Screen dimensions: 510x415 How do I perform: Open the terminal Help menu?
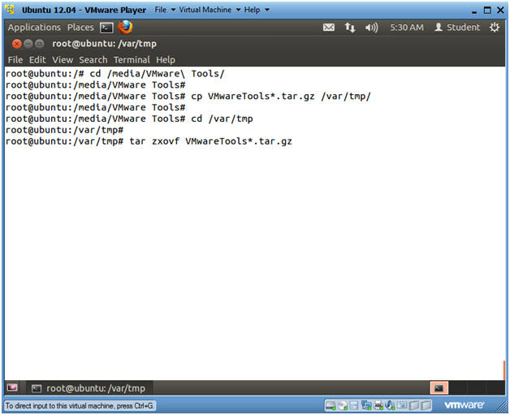click(x=166, y=60)
